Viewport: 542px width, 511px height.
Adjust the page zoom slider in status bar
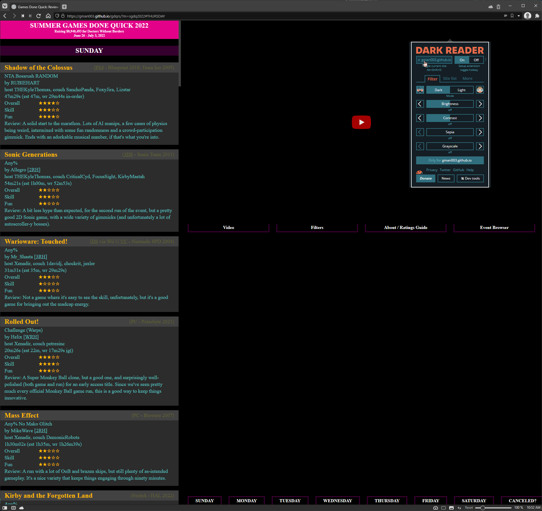pyautogui.click(x=493, y=508)
